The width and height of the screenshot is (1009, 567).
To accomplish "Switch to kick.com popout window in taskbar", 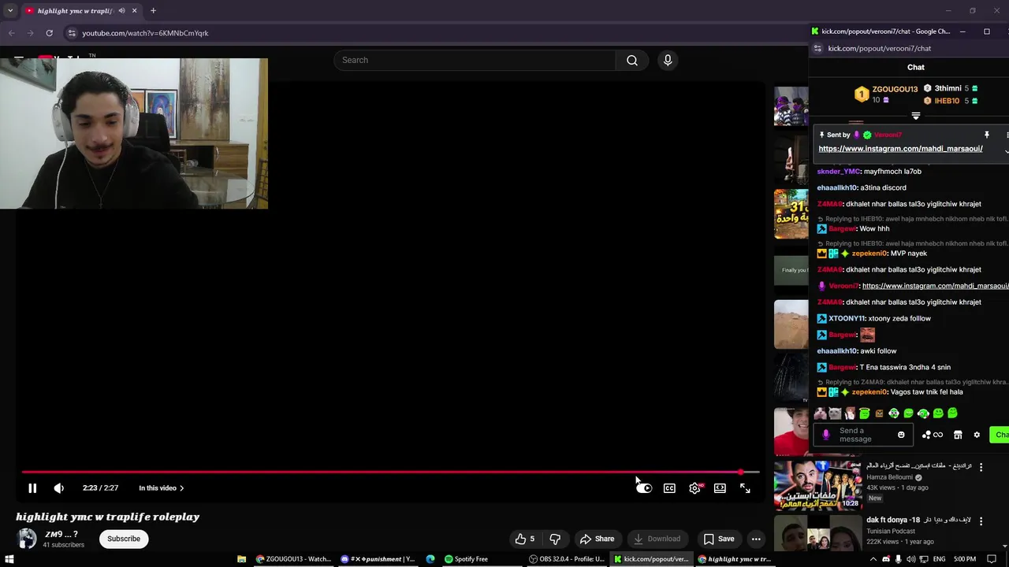I will click(651, 559).
